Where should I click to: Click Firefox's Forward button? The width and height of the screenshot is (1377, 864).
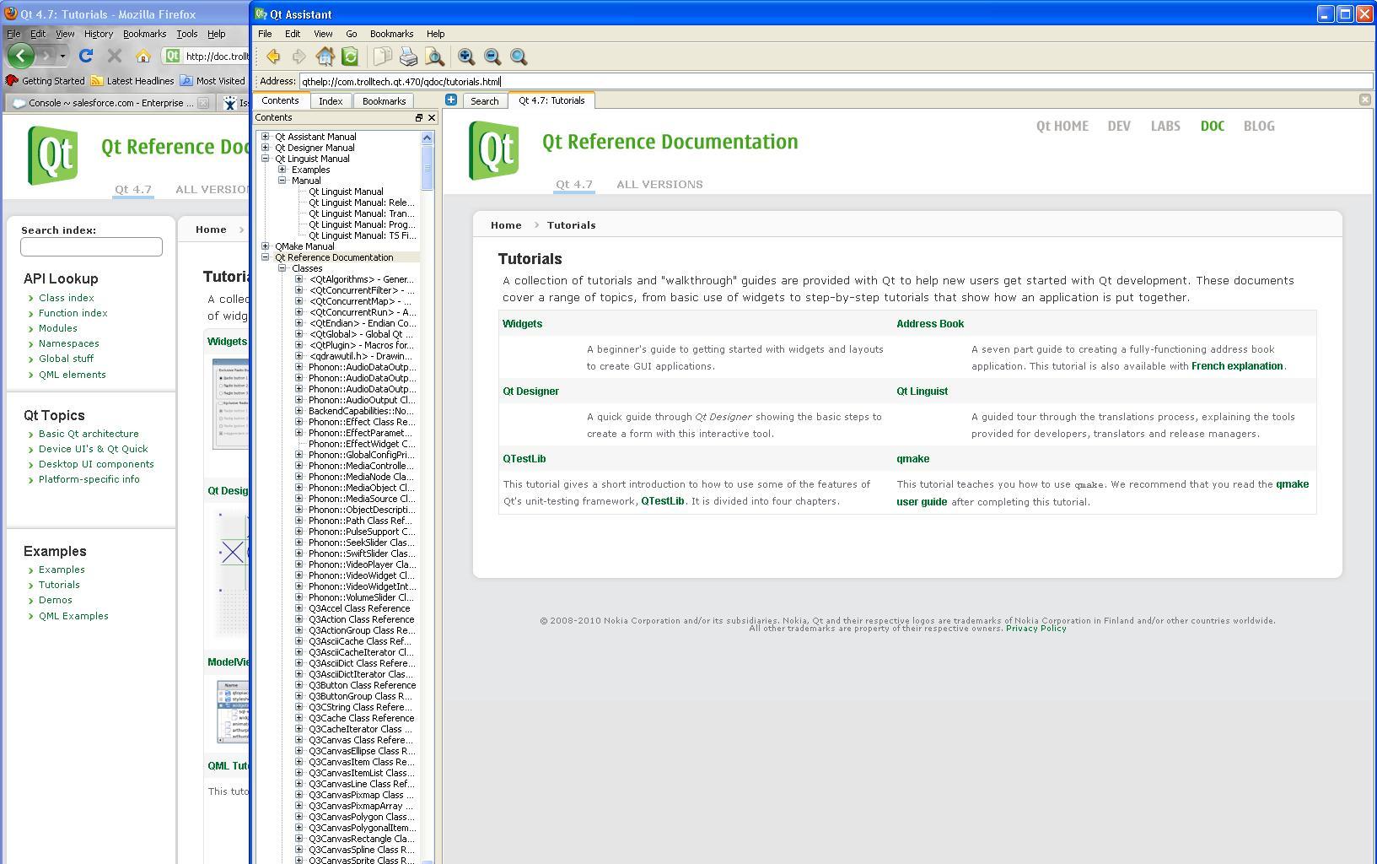point(48,56)
